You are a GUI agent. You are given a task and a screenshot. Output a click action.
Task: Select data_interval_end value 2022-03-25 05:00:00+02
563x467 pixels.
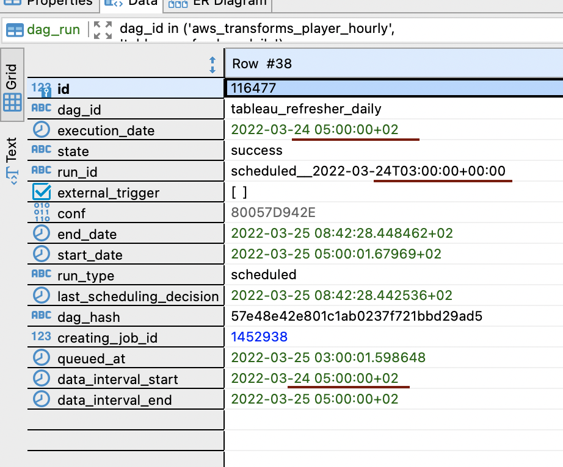pos(314,399)
